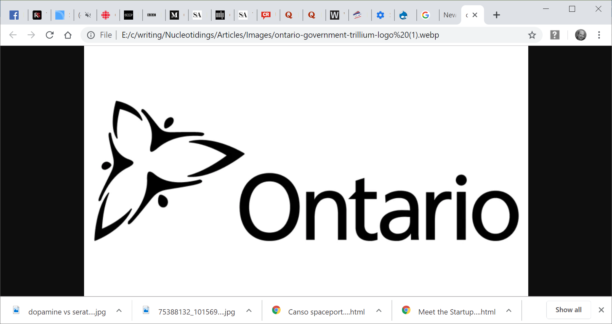Switch to the Facebook tab
The image size is (612, 324).
coord(14,15)
